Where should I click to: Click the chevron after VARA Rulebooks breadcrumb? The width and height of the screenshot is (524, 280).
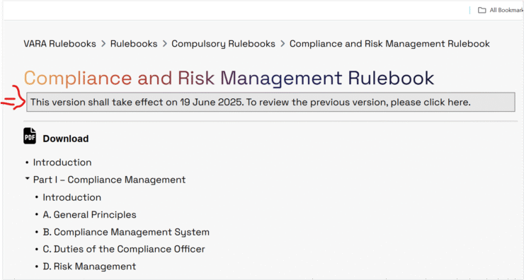(x=103, y=44)
